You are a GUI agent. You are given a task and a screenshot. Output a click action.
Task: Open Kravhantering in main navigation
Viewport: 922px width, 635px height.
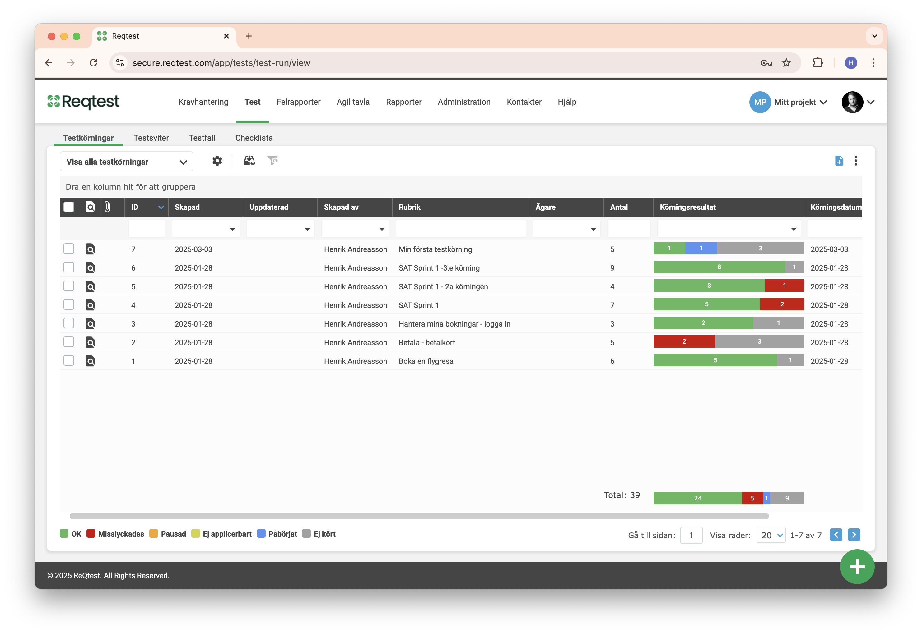tap(203, 102)
